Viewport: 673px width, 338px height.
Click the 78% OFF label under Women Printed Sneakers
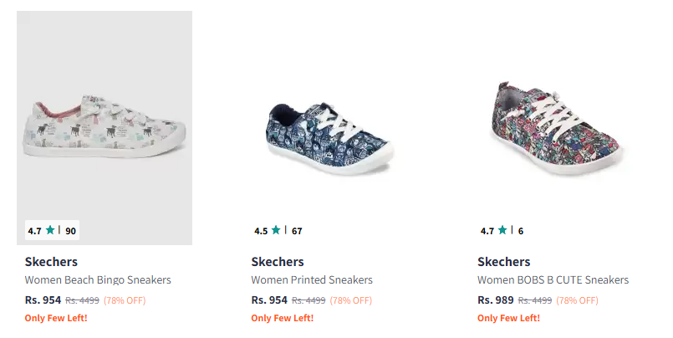coord(350,300)
